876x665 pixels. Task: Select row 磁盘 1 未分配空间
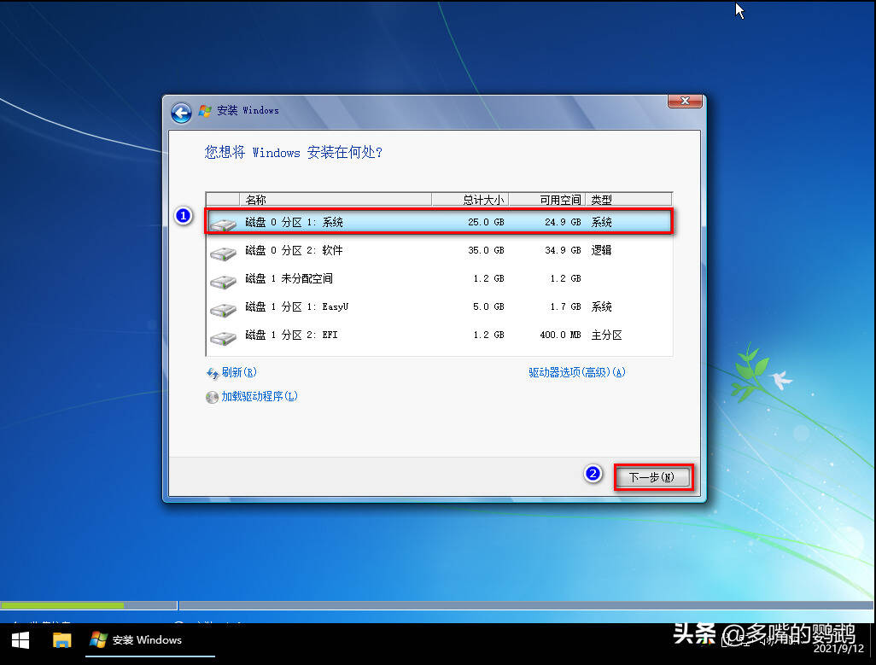439,278
